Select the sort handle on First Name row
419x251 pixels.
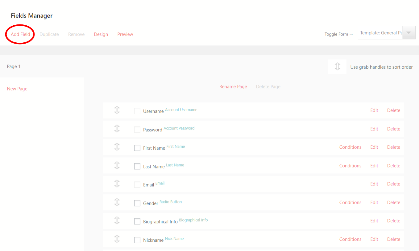click(117, 147)
